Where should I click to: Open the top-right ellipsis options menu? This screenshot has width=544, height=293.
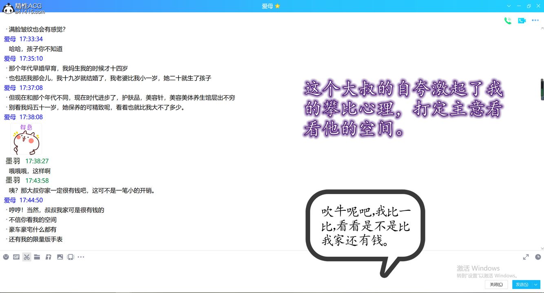pyautogui.click(x=535, y=20)
